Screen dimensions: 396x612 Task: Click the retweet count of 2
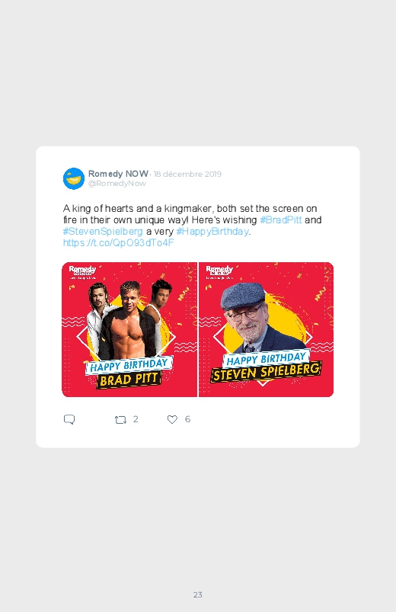click(136, 419)
